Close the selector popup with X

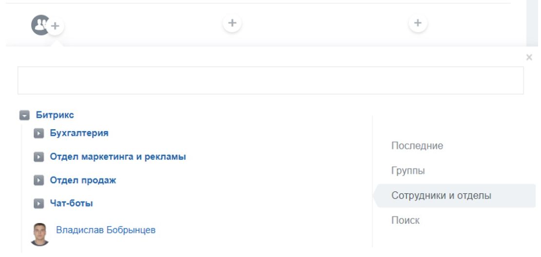(x=529, y=58)
